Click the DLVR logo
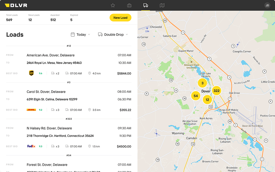Image resolution: width=275 pixels, height=172 pixels. pyautogui.click(x=16, y=5)
